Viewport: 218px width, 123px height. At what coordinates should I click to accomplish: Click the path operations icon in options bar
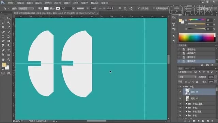[x=120, y=8]
